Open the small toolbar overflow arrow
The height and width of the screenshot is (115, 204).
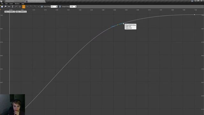pos(38,6)
